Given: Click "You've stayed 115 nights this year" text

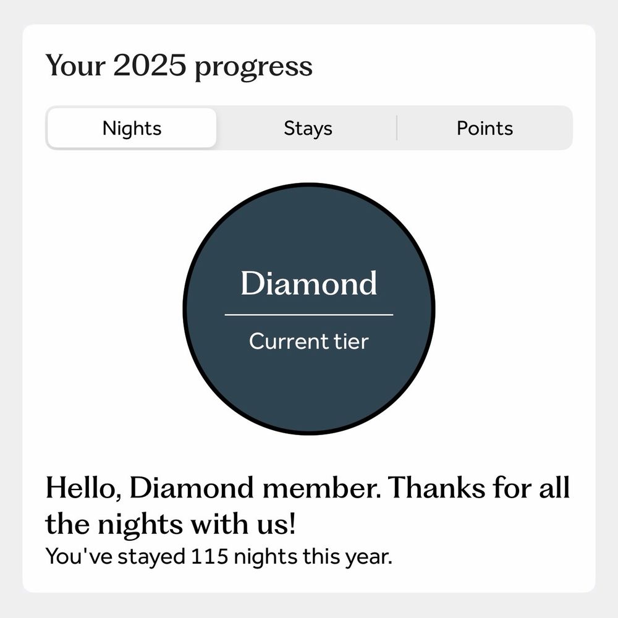Looking at the screenshot, I should tap(219, 557).
